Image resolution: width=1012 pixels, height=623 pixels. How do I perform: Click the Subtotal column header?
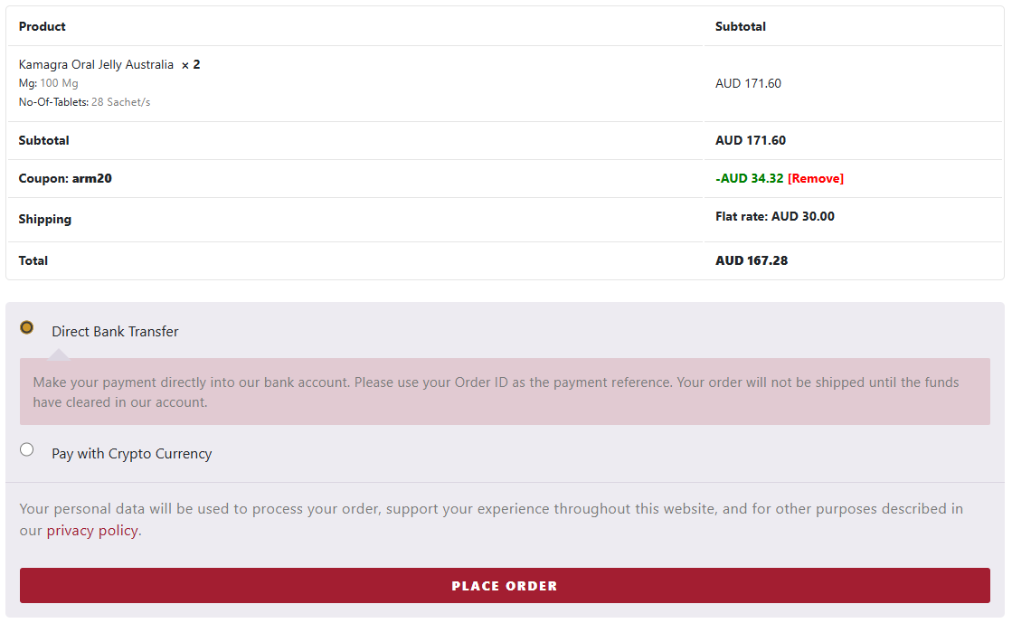click(740, 26)
